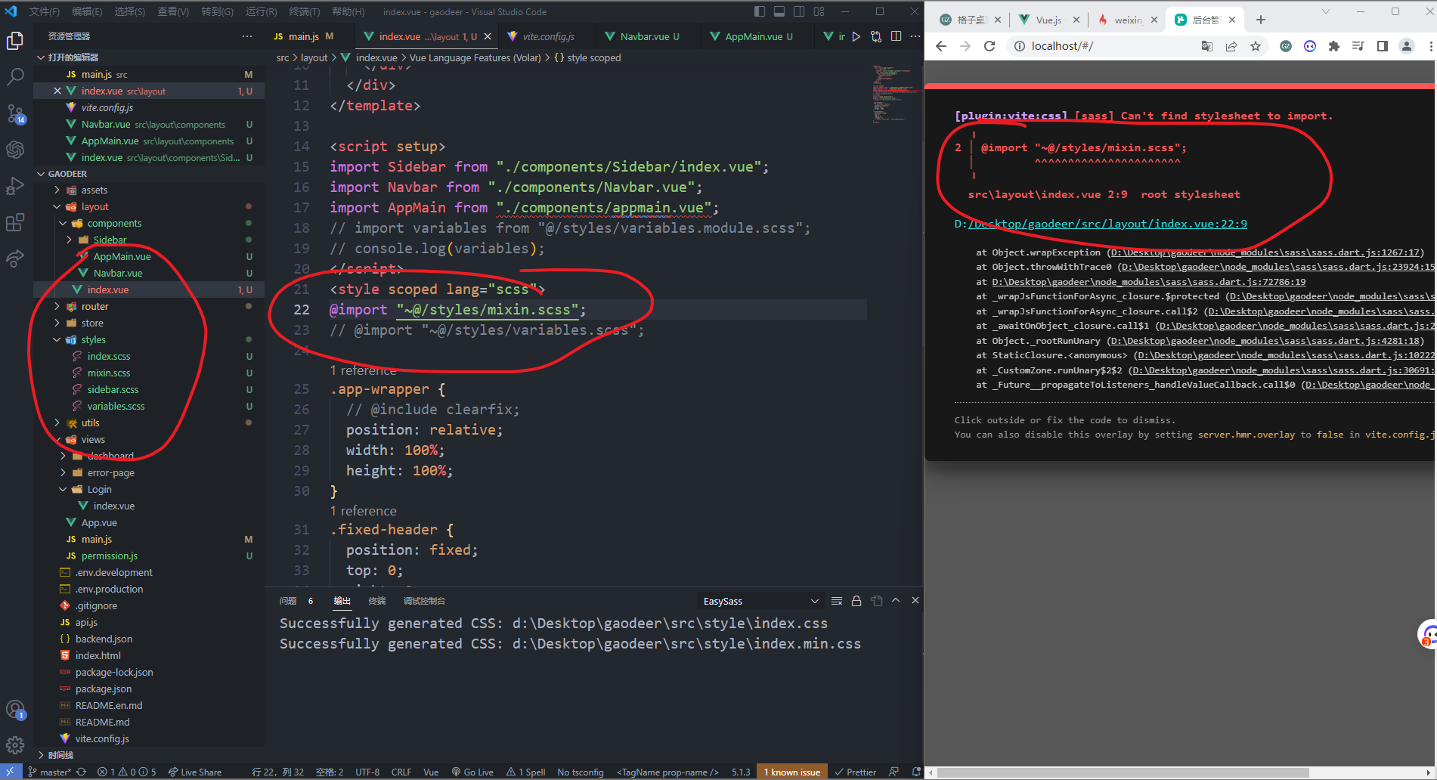Open the File menu in VS Code
Screen dimensions: 1437x780
coord(44,11)
